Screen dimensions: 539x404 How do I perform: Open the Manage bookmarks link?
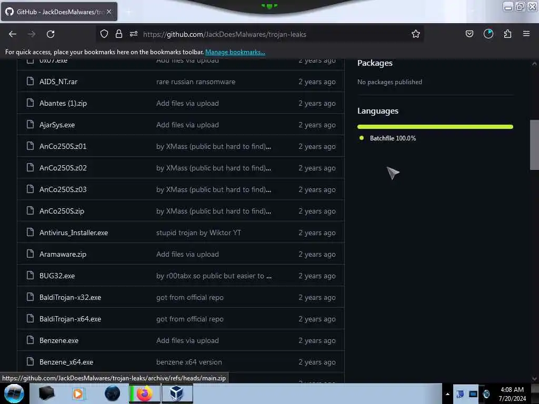tap(235, 52)
